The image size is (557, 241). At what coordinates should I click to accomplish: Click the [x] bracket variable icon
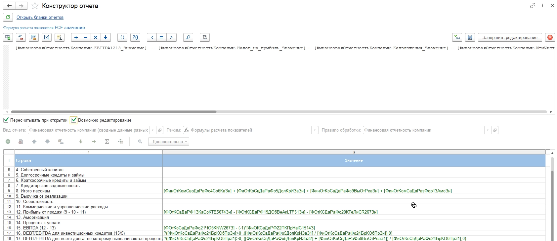tap(47, 37)
